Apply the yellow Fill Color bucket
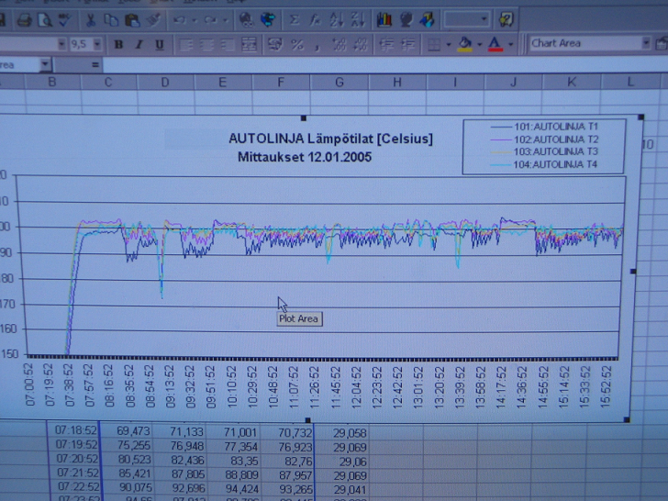The width and height of the screenshot is (668, 501). (465, 44)
